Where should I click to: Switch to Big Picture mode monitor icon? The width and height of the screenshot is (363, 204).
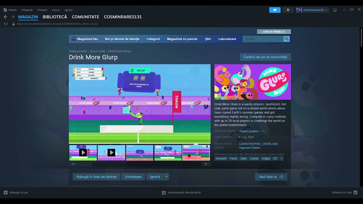coord(335,10)
